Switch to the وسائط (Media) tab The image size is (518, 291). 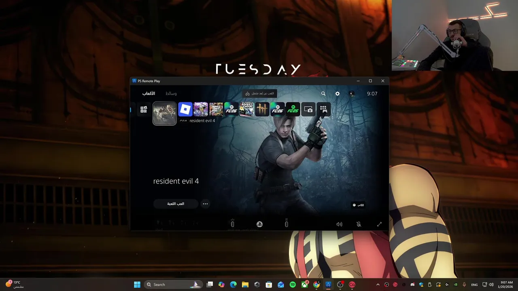point(171,93)
